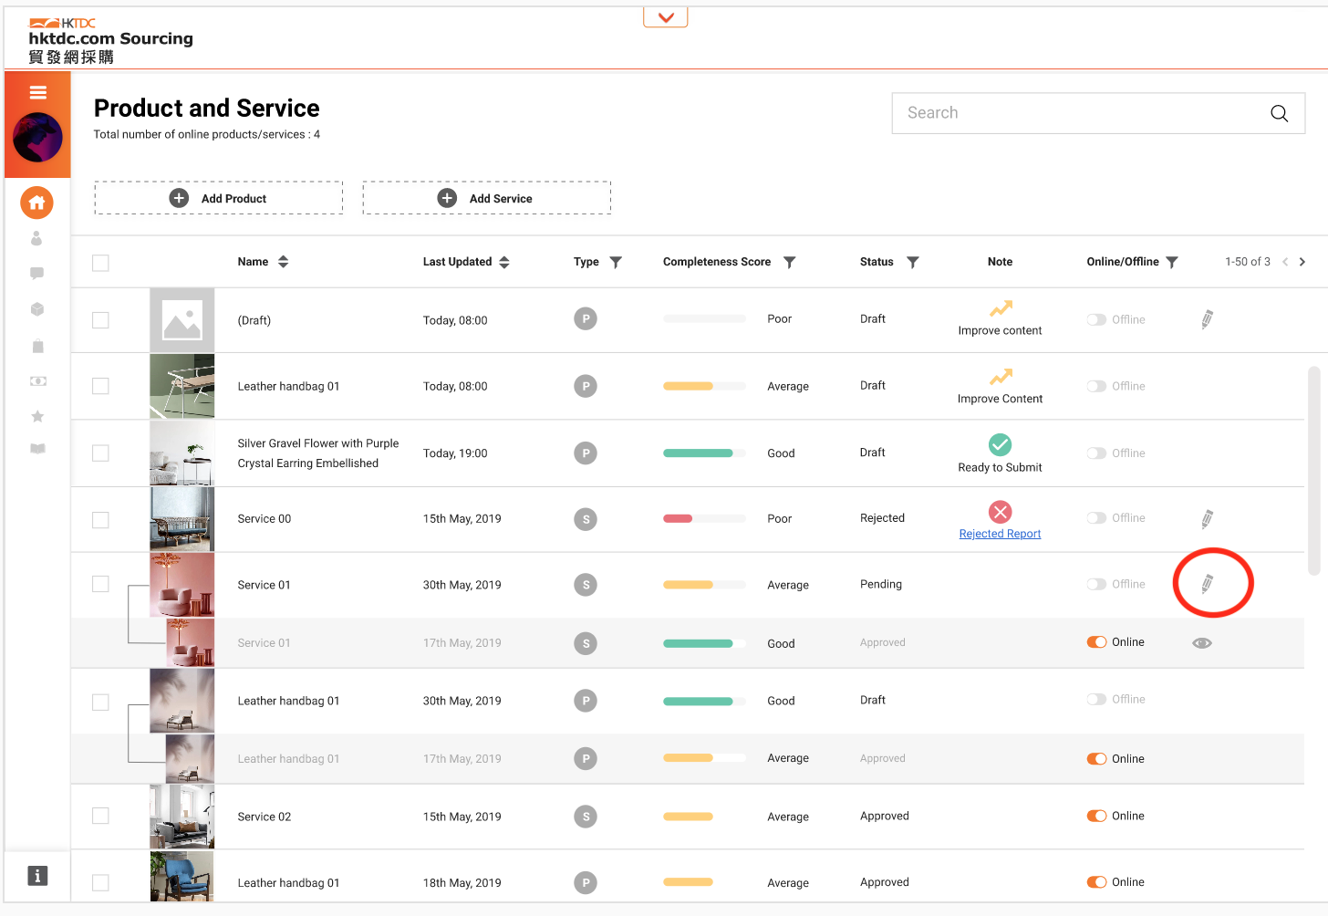Open the Type column filter
Image resolution: width=1328 pixels, height=916 pixels.
tap(616, 262)
